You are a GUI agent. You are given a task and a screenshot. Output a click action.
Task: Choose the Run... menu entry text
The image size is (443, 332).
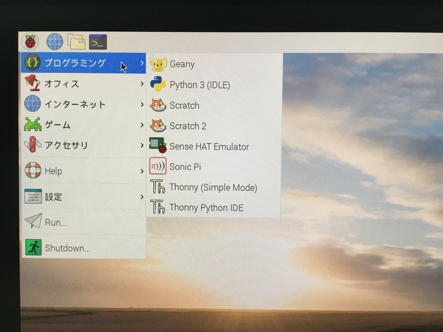point(56,223)
